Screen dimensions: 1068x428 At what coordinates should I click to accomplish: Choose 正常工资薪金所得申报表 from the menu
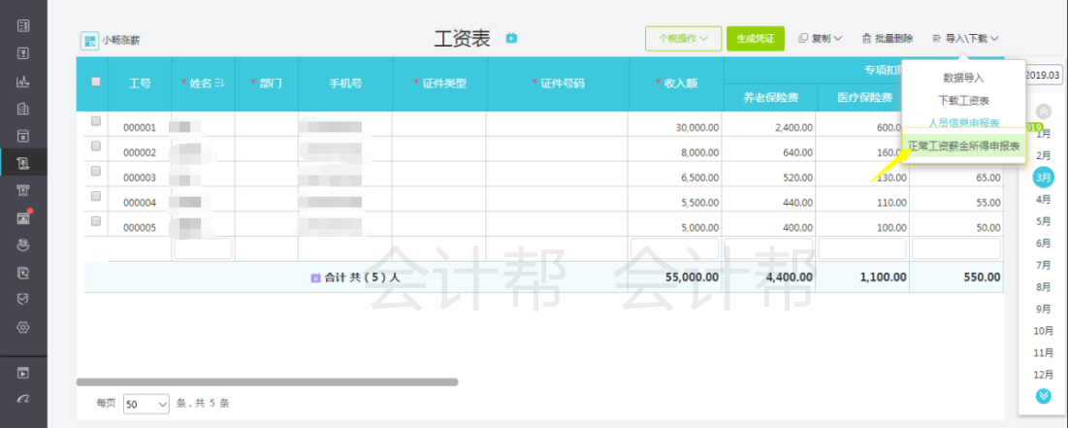[x=963, y=146]
